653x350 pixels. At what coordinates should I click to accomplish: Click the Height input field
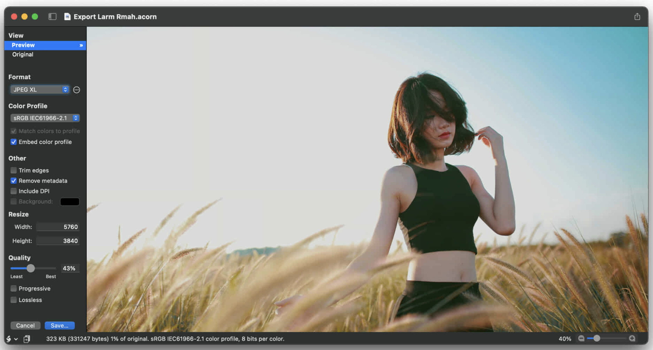click(x=58, y=241)
